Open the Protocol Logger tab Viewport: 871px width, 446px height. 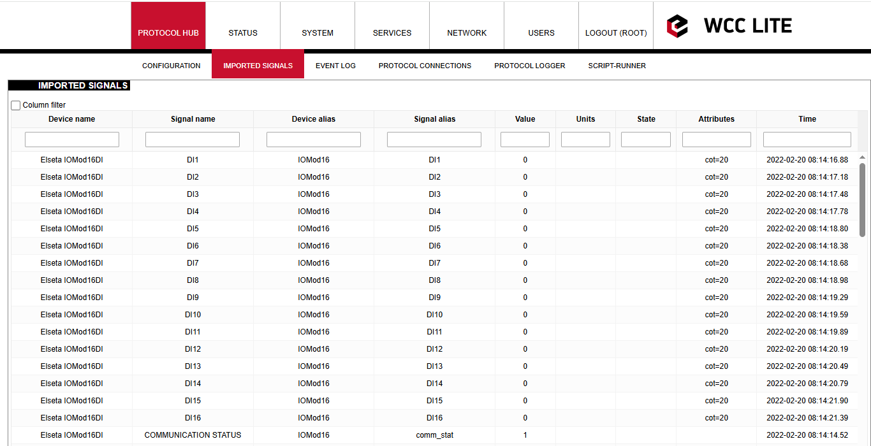click(x=530, y=66)
